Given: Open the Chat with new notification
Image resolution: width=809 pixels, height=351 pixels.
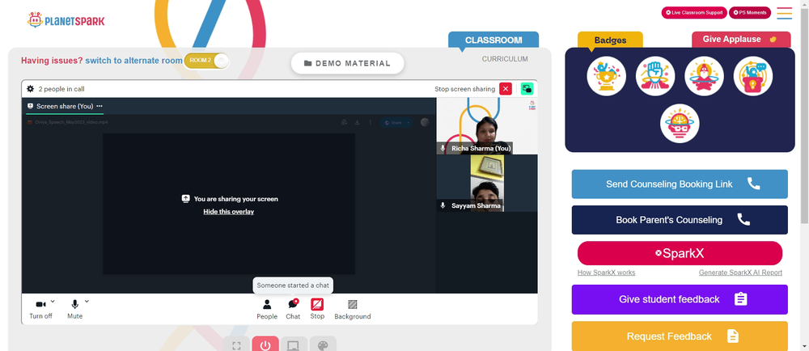Looking at the screenshot, I should pyautogui.click(x=293, y=309).
